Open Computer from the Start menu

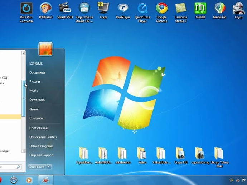[x=37, y=118]
